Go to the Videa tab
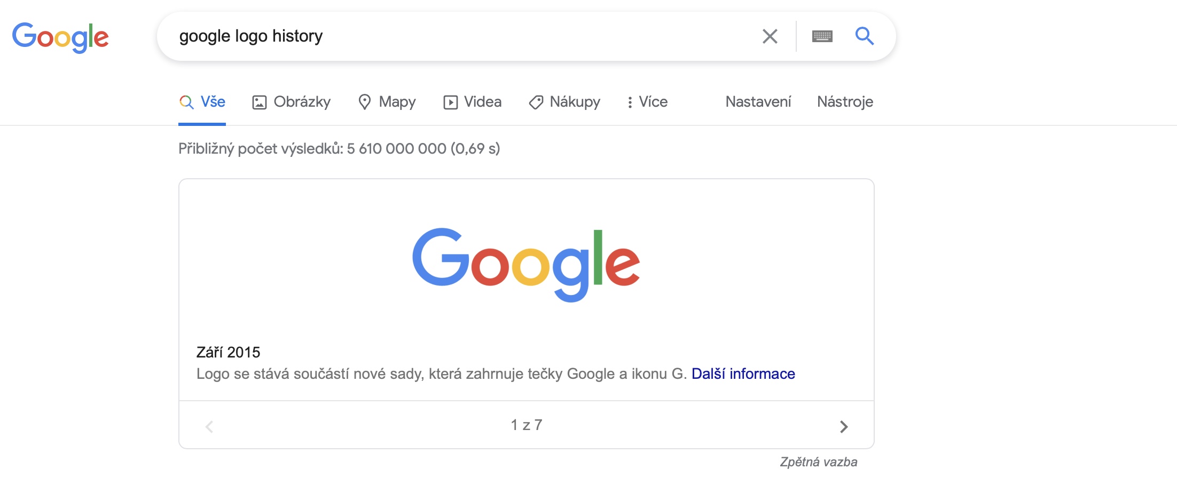The height and width of the screenshot is (493, 1177). tap(472, 102)
